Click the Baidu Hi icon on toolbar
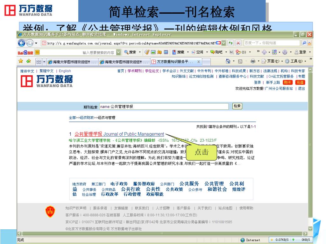The width and height of the screenshot is (326, 244). click(231, 52)
